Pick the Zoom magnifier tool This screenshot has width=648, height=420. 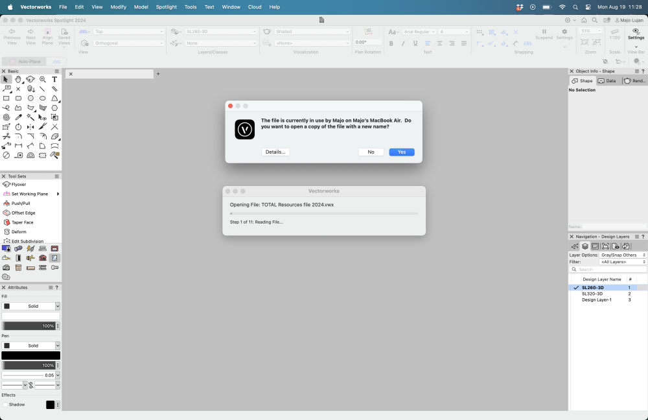[x=43, y=79]
